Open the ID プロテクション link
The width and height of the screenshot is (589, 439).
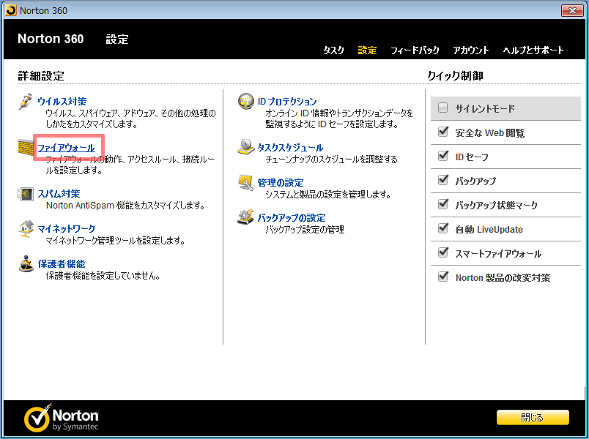click(287, 102)
